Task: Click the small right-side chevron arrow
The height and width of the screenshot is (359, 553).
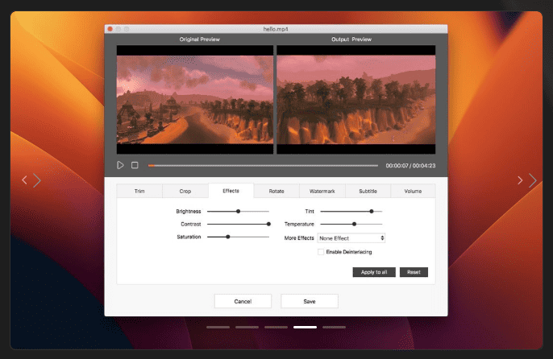Action: point(520,180)
